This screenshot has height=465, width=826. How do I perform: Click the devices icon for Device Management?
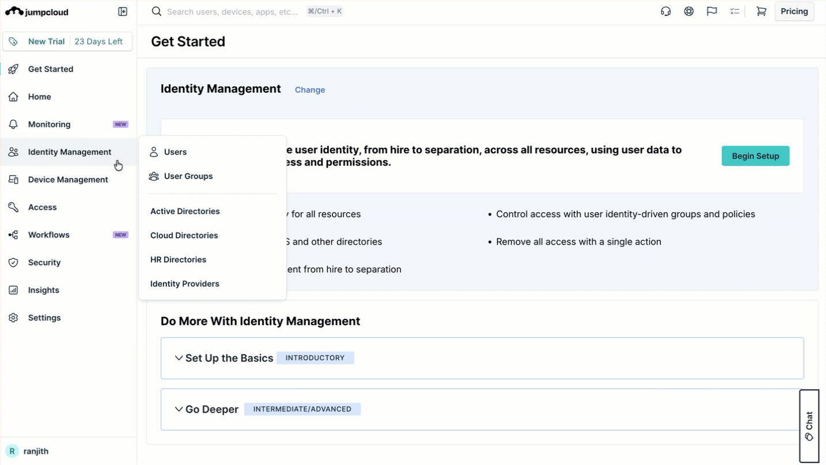tap(13, 180)
